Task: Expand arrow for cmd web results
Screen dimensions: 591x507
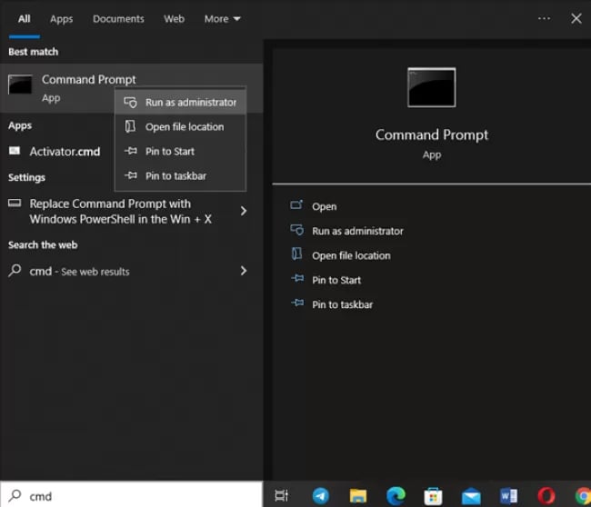Action: click(244, 271)
